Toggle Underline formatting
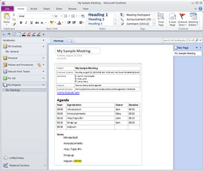The width and height of the screenshot is (204, 171). [x=31, y=22]
